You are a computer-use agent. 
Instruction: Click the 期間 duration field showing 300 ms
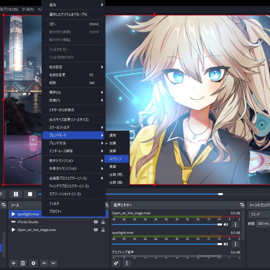pyautogui.click(x=263, y=224)
